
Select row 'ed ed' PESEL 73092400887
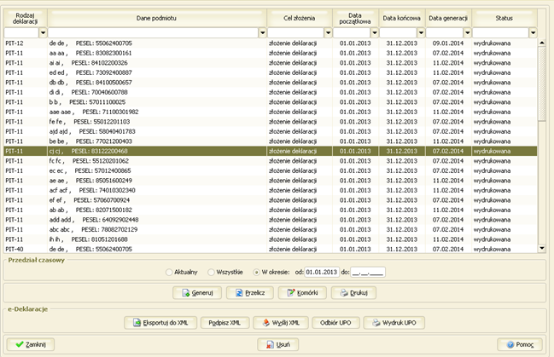tap(271, 72)
